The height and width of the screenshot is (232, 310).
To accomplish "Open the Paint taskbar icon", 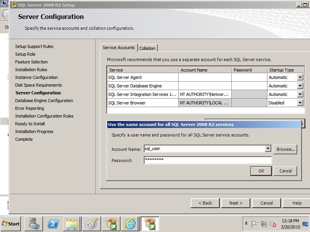I will 92,224.
